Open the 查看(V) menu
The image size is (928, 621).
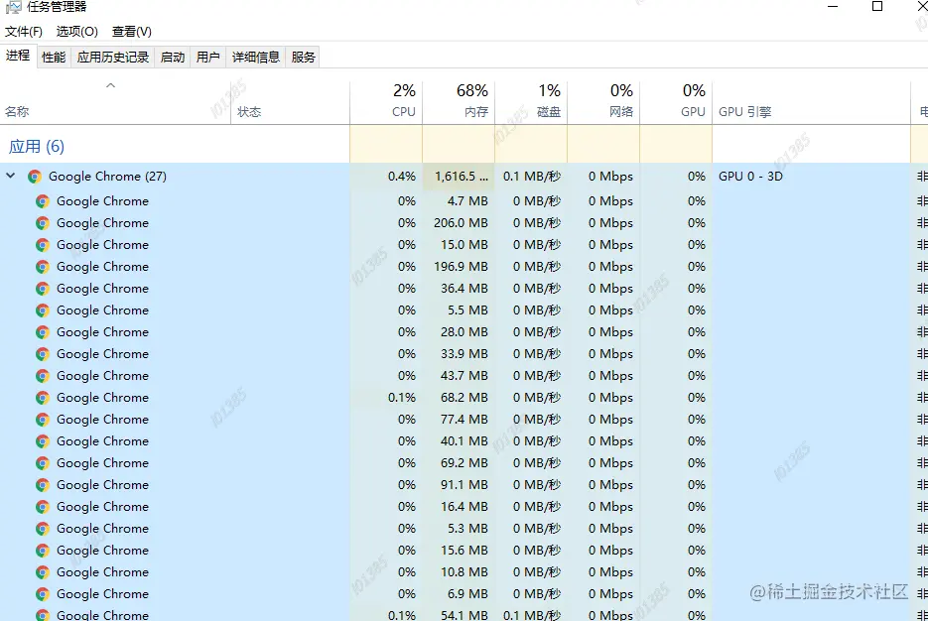(132, 32)
